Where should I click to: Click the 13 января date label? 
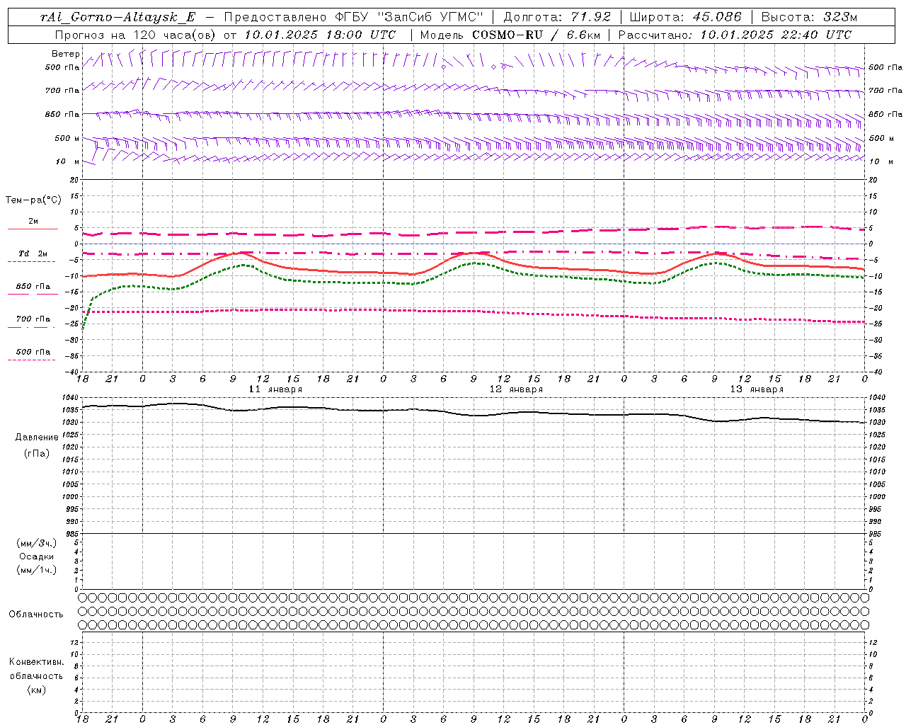[757, 389]
